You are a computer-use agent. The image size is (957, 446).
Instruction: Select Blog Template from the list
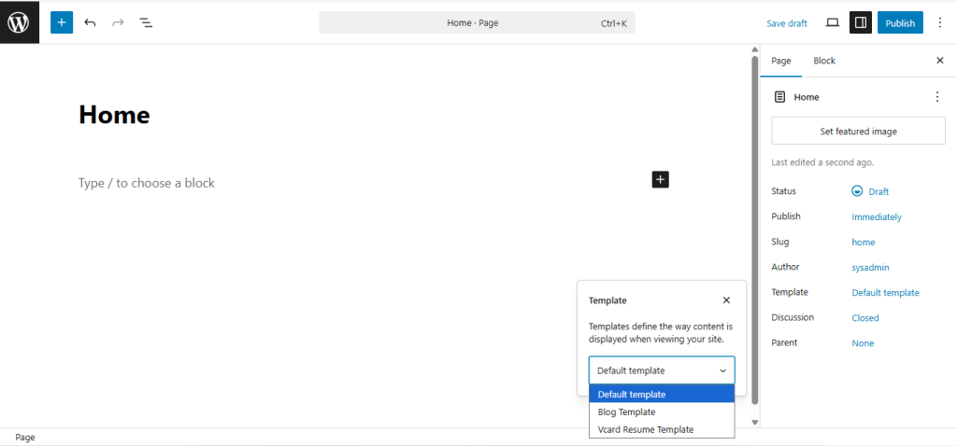point(626,411)
